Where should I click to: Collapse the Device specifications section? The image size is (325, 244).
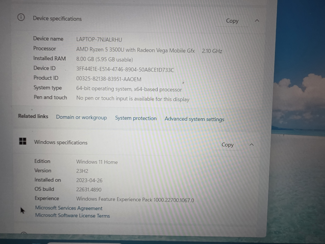257,20
